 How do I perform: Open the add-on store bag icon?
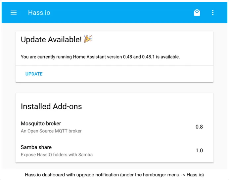(x=197, y=13)
